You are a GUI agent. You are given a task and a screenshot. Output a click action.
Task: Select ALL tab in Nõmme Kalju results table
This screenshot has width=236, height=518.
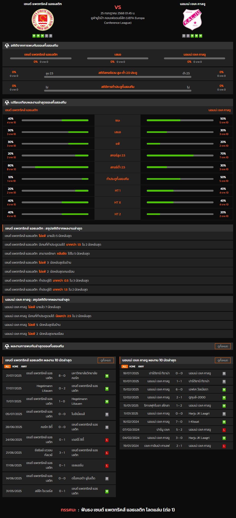125,367
